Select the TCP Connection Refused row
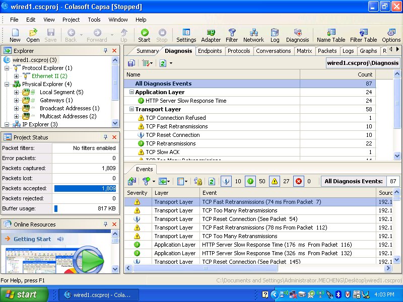Screen dimensions: 403x302 [175, 118]
